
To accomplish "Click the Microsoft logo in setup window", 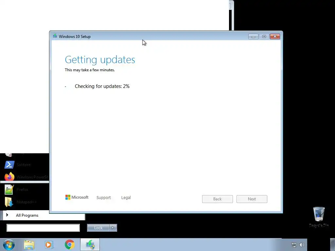I will 77,197.
